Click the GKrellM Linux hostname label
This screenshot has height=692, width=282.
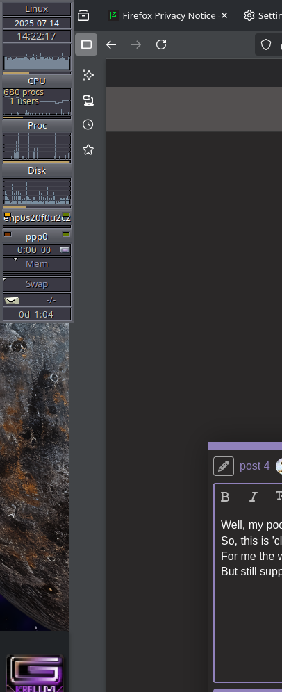[37, 9]
